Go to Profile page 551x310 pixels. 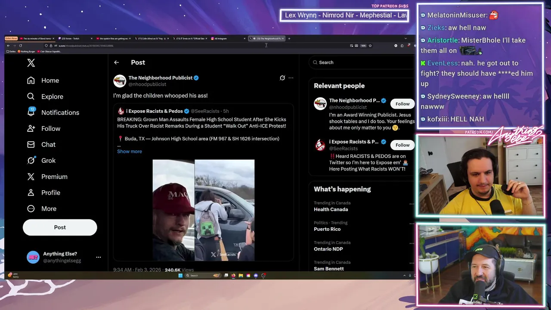click(43, 192)
